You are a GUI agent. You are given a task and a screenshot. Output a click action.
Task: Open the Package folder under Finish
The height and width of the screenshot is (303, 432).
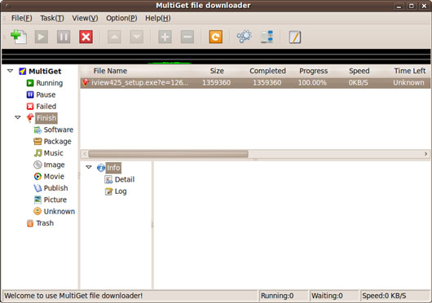[52, 141]
